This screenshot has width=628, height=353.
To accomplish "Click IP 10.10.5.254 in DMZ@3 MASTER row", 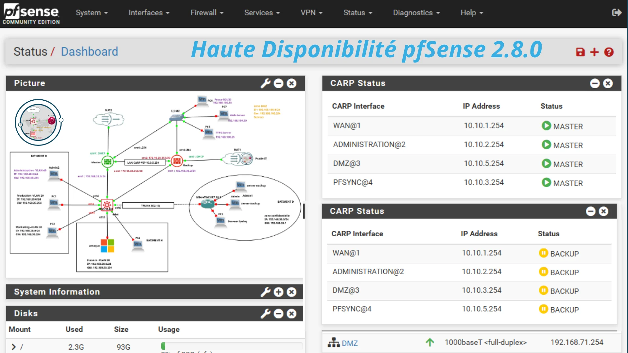I will tap(484, 163).
